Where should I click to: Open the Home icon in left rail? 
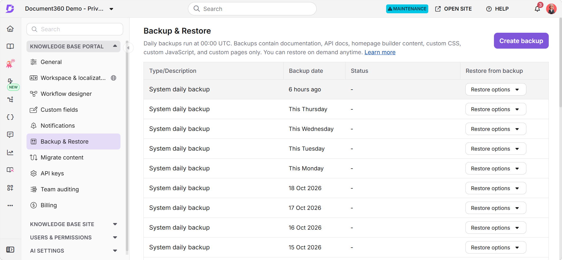coord(10,29)
